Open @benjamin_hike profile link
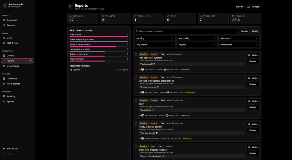The image size is (292, 160). click(x=177, y=92)
